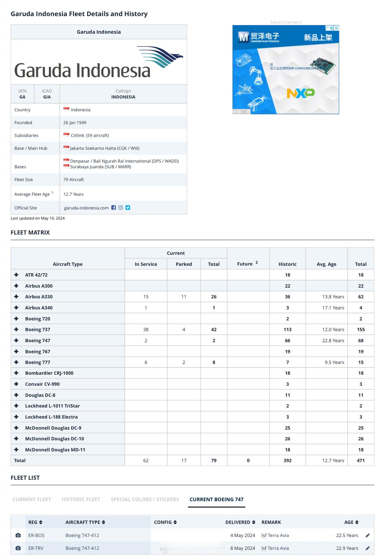Viewport: 385px width, 557px height.
Task: Sort fleet list by CONFIG column
Action: [165, 522]
